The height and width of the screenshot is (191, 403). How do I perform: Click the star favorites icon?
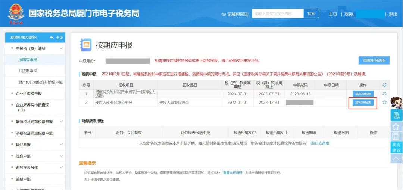click(396, 126)
